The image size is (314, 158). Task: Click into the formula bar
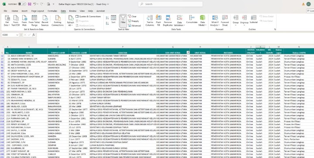[175, 38]
